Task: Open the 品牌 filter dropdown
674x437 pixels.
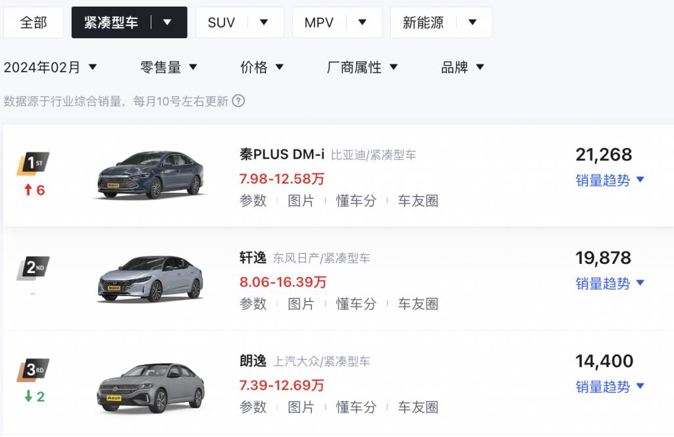Action: tap(463, 67)
